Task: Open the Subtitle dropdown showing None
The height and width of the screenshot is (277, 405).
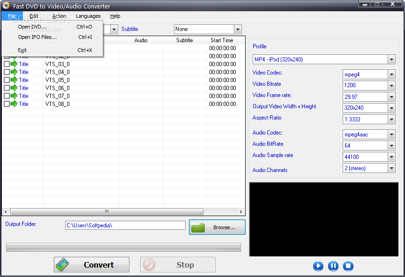Action: coord(238,29)
